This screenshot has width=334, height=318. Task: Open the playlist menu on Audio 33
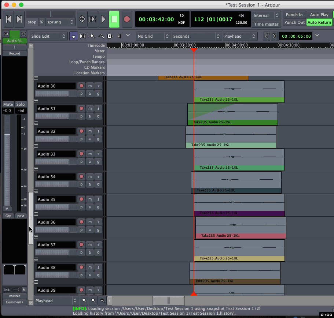[x=81, y=161]
